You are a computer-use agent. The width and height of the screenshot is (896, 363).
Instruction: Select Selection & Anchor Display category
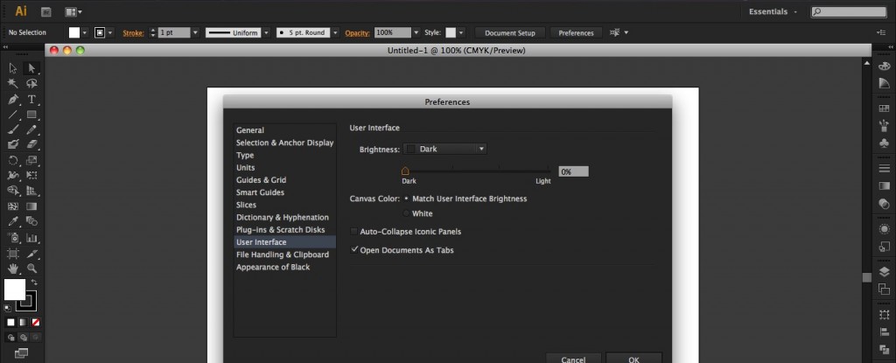pos(284,143)
